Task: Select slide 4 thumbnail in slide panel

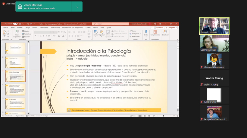Action: click(15, 89)
